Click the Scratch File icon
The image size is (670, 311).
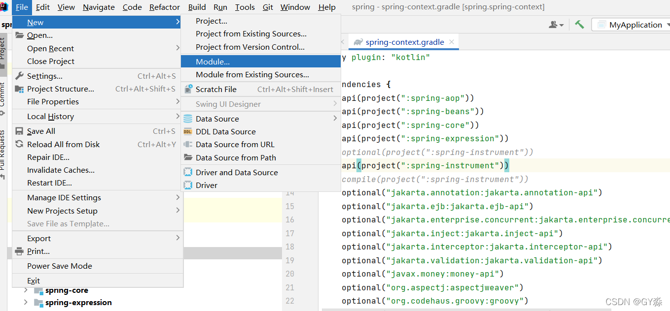[x=188, y=89]
